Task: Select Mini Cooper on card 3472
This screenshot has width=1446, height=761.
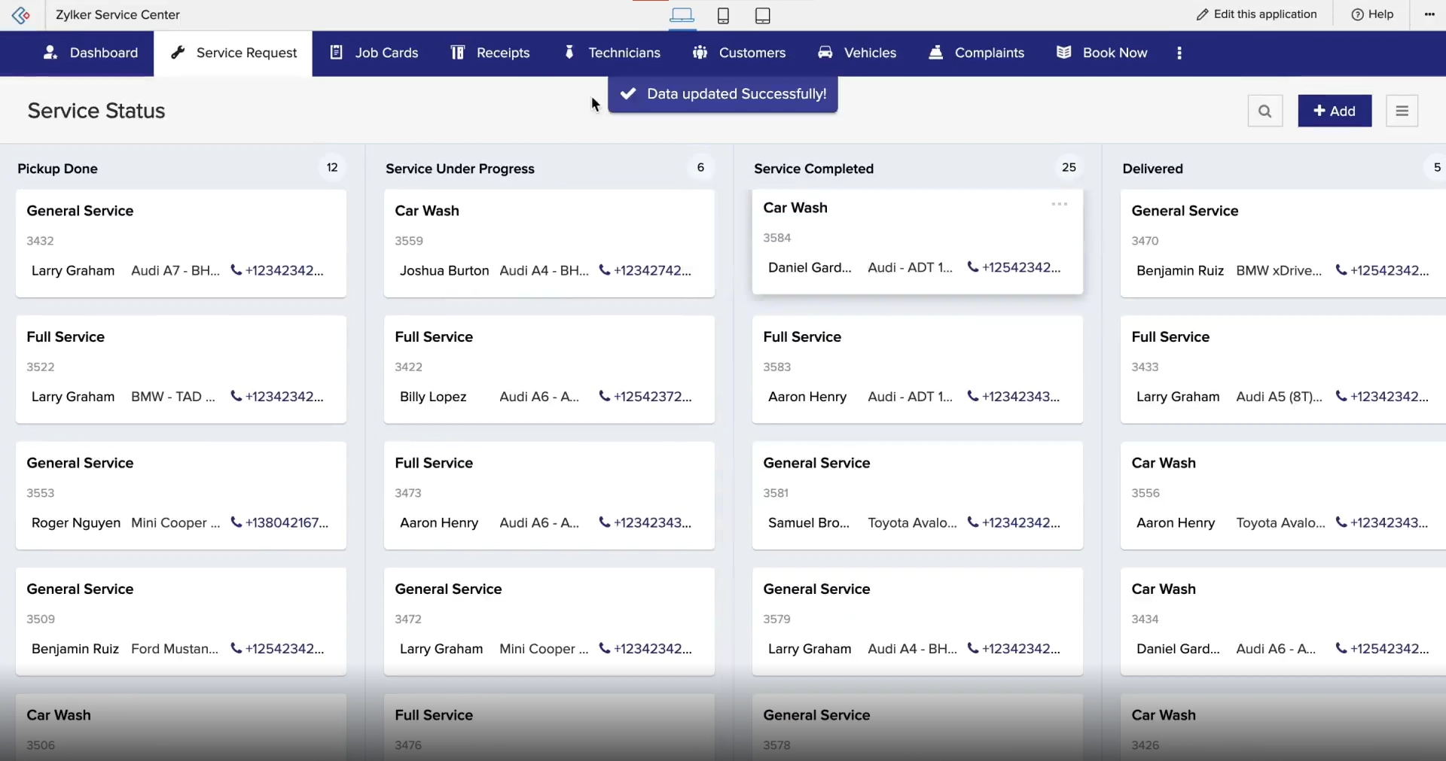Action: 544,649
